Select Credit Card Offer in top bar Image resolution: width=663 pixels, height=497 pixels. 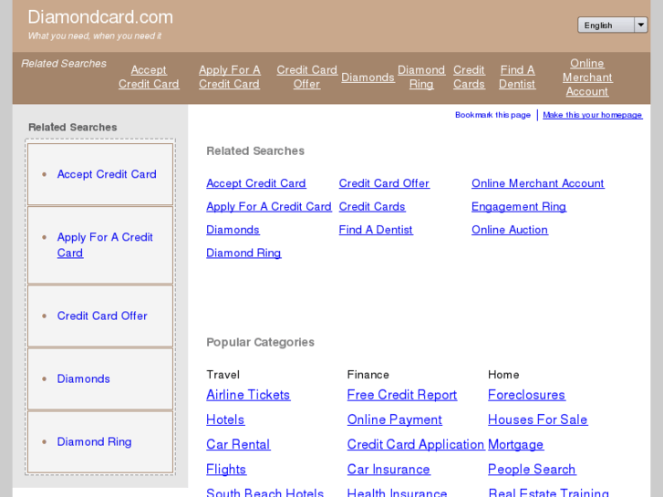[306, 77]
